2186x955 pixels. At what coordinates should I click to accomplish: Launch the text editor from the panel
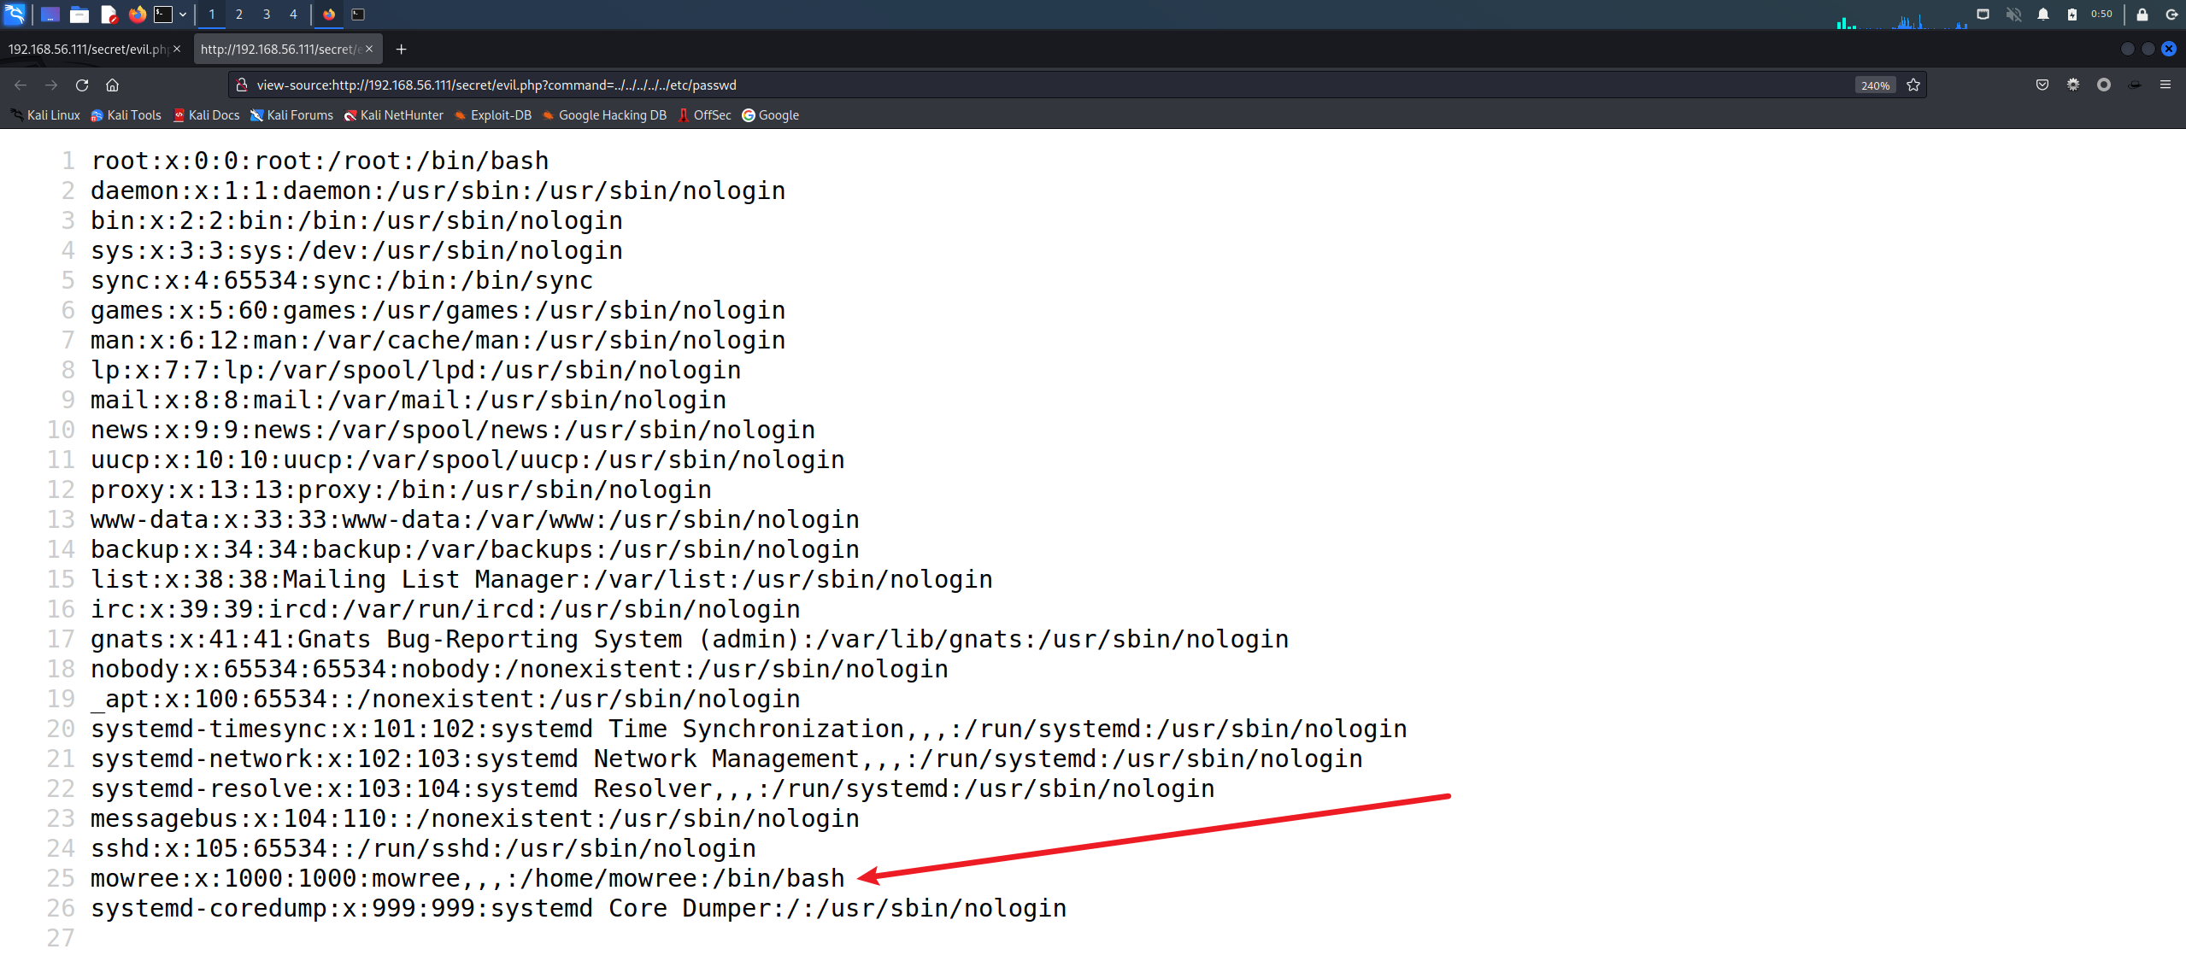point(109,14)
